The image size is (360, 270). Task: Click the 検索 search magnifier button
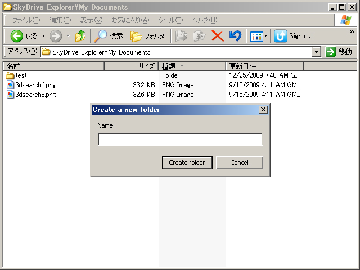click(109, 36)
